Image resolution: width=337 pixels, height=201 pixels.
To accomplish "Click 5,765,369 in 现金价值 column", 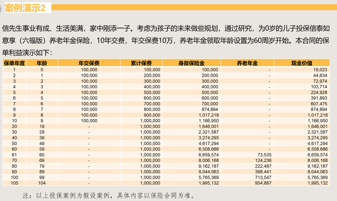I will tap(318, 178).
